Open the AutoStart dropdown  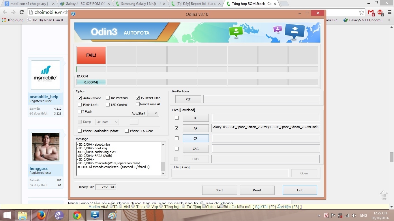coord(153,113)
